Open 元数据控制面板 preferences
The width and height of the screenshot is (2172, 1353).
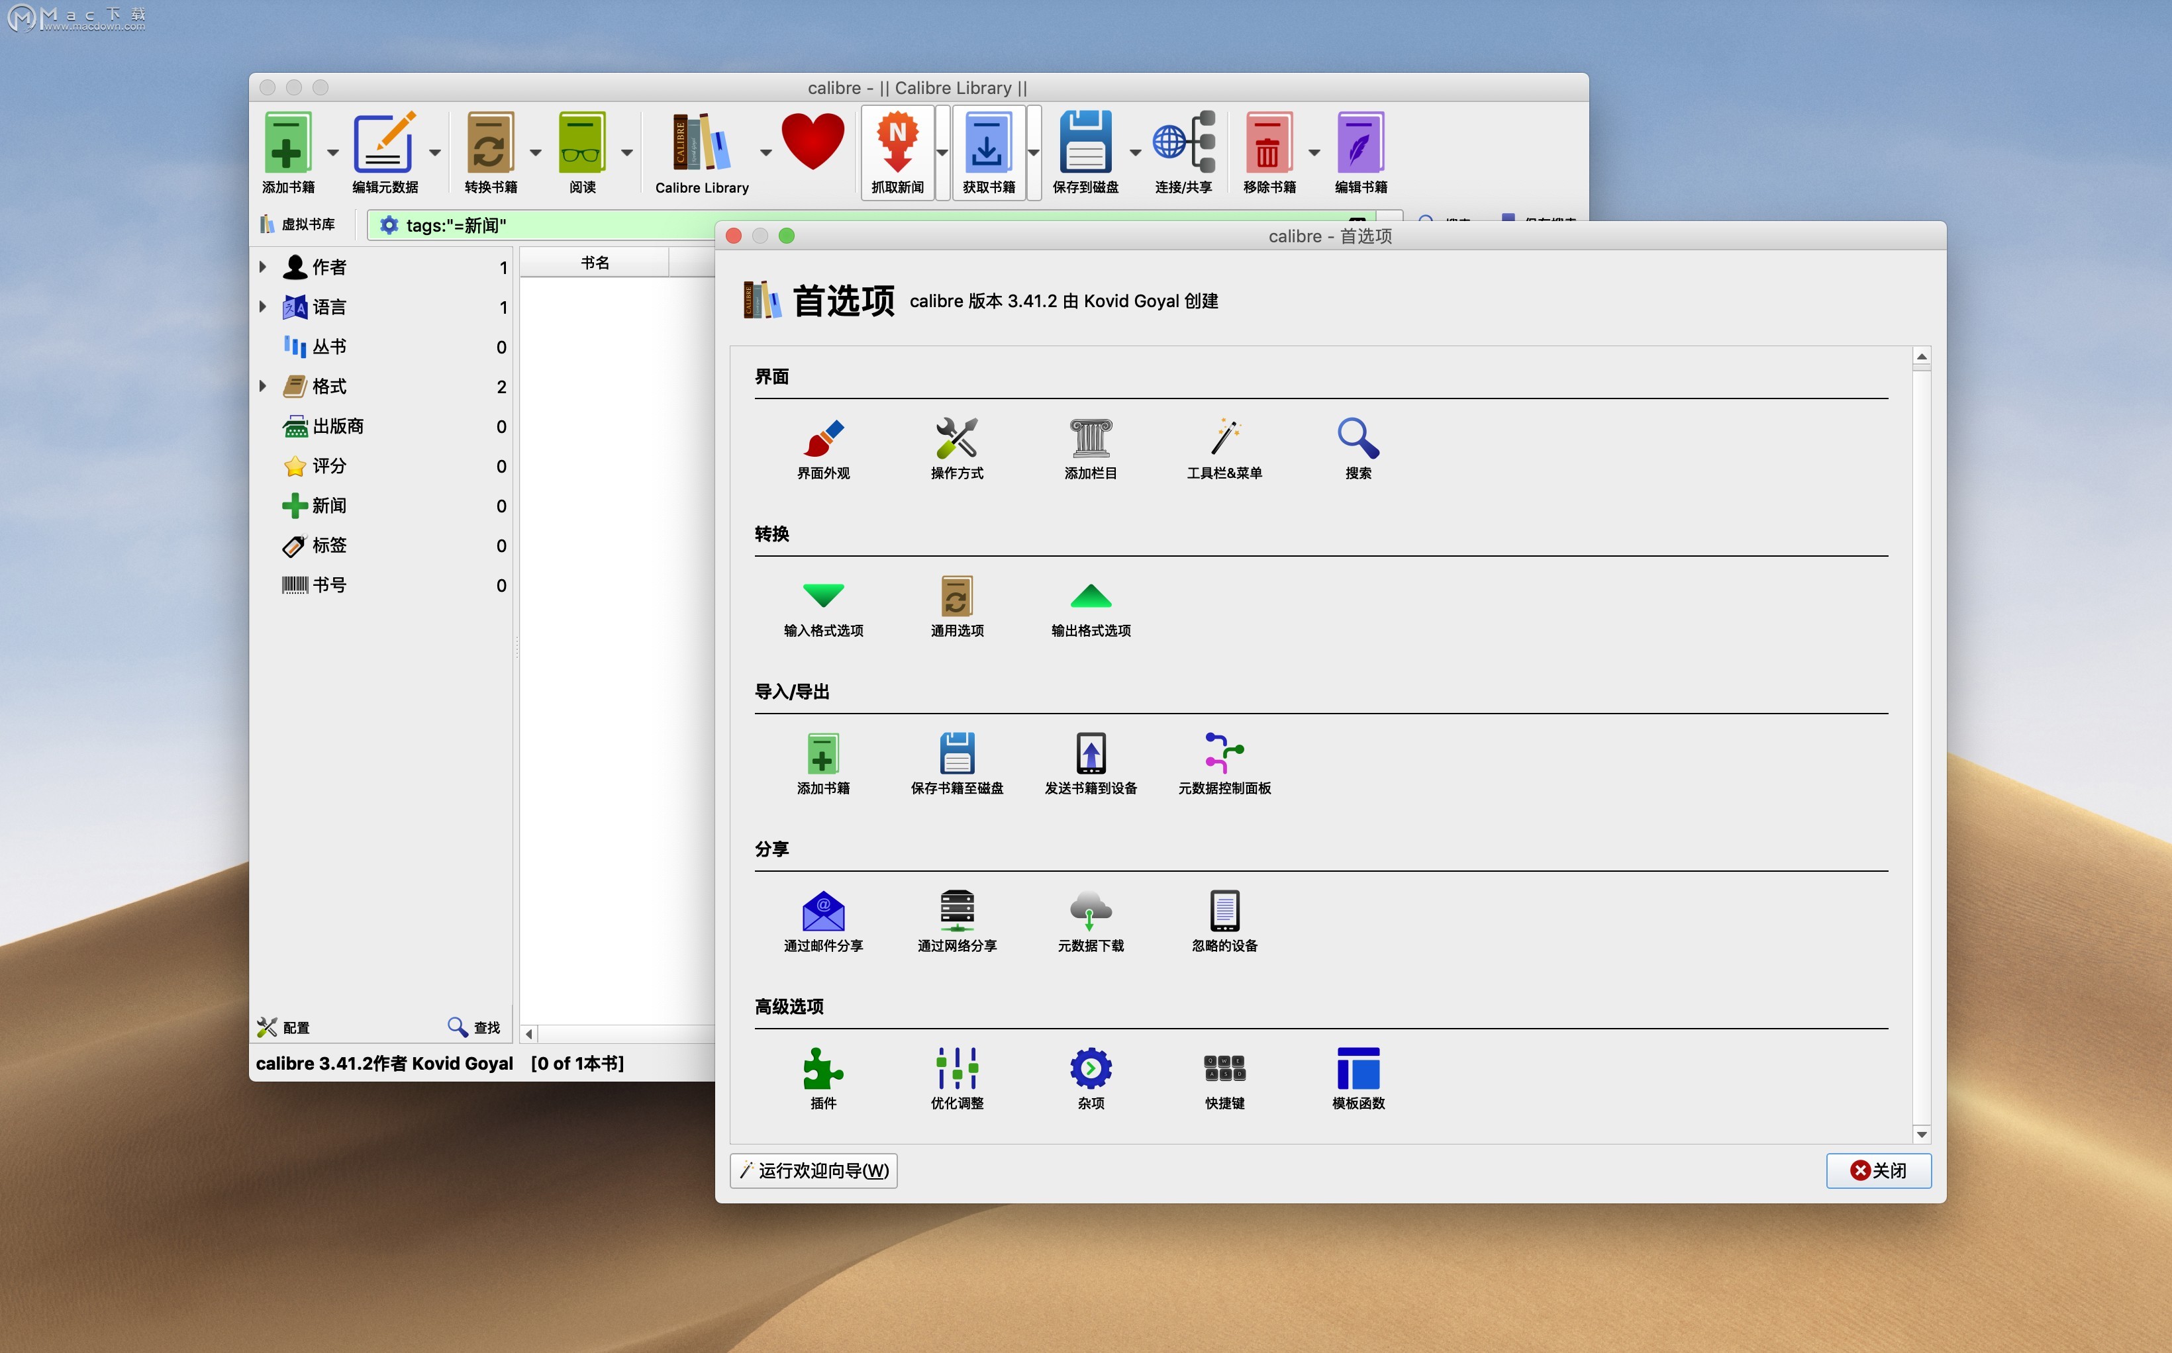1224,764
